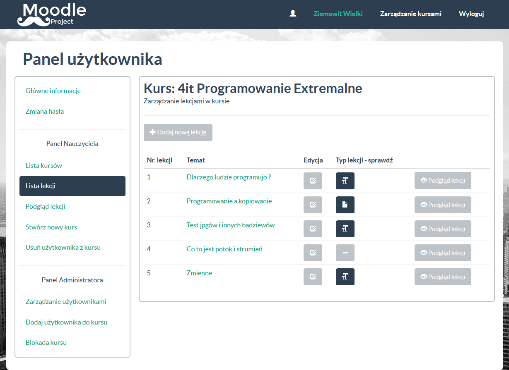Image resolution: width=509 pixels, height=370 pixels.
Task: Open Stwórz nowy kurs in sidebar
Action: tap(51, 227)
